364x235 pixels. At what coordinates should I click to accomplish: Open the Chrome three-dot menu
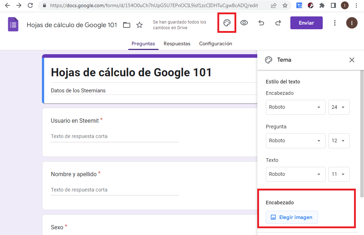[356, 5]
